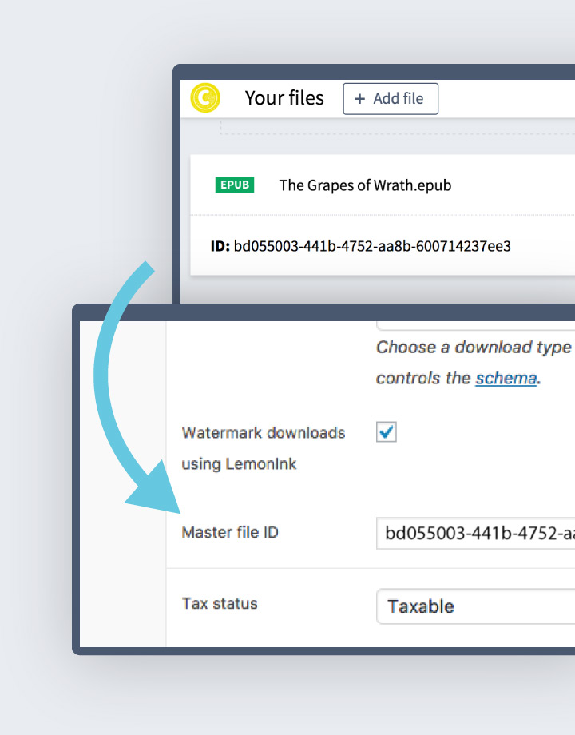Focus the Master file ID input field
This screenshot has height=735, width=575.
(476, 534)
